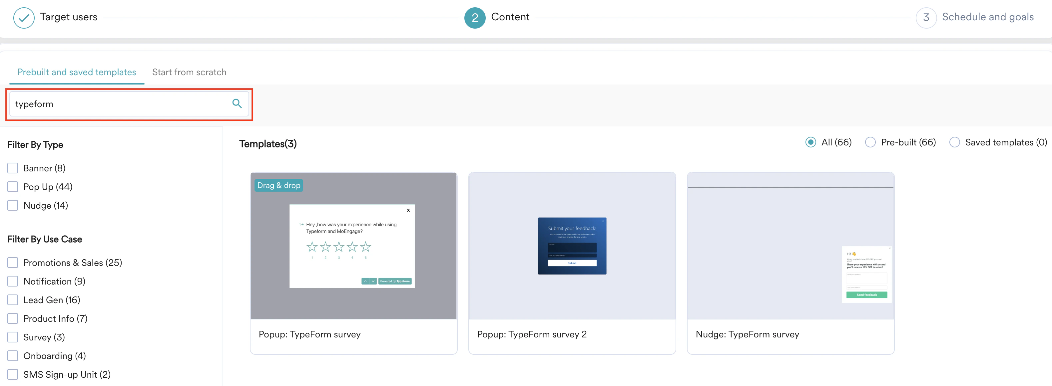Screen dimensions: 1052x386
Task: Open the Popup: TypeForm survey 2 template
Action: (x=572, y=263)
